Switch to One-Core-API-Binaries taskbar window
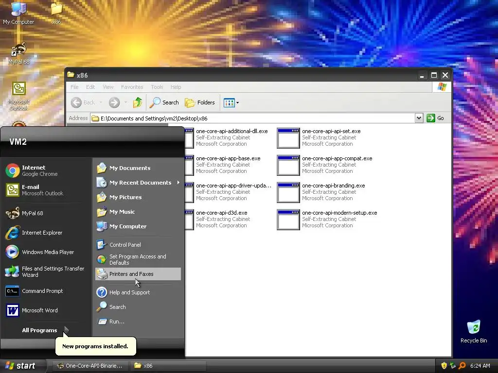The width and height of the screenshot is (498, 373). pos(90,366)
